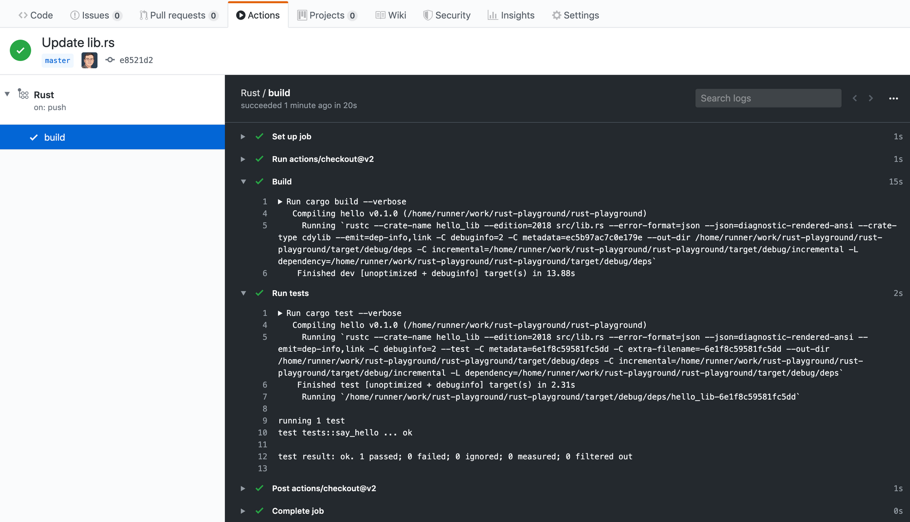Collapse the Build step
Viewport: 910px width, 522px height.
243,182
